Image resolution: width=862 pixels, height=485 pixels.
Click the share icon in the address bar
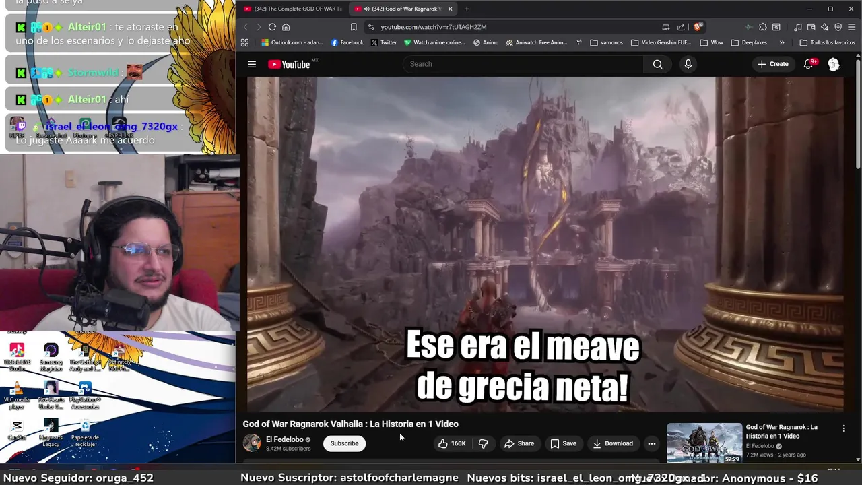(681, 27)
